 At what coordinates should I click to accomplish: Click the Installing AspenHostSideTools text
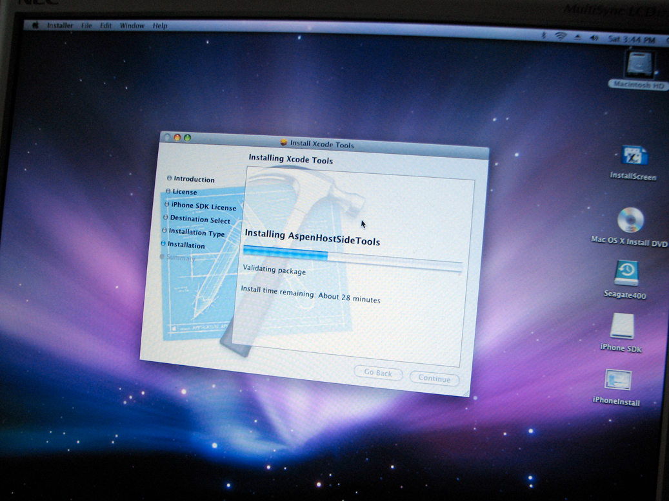tap(312, 238)
